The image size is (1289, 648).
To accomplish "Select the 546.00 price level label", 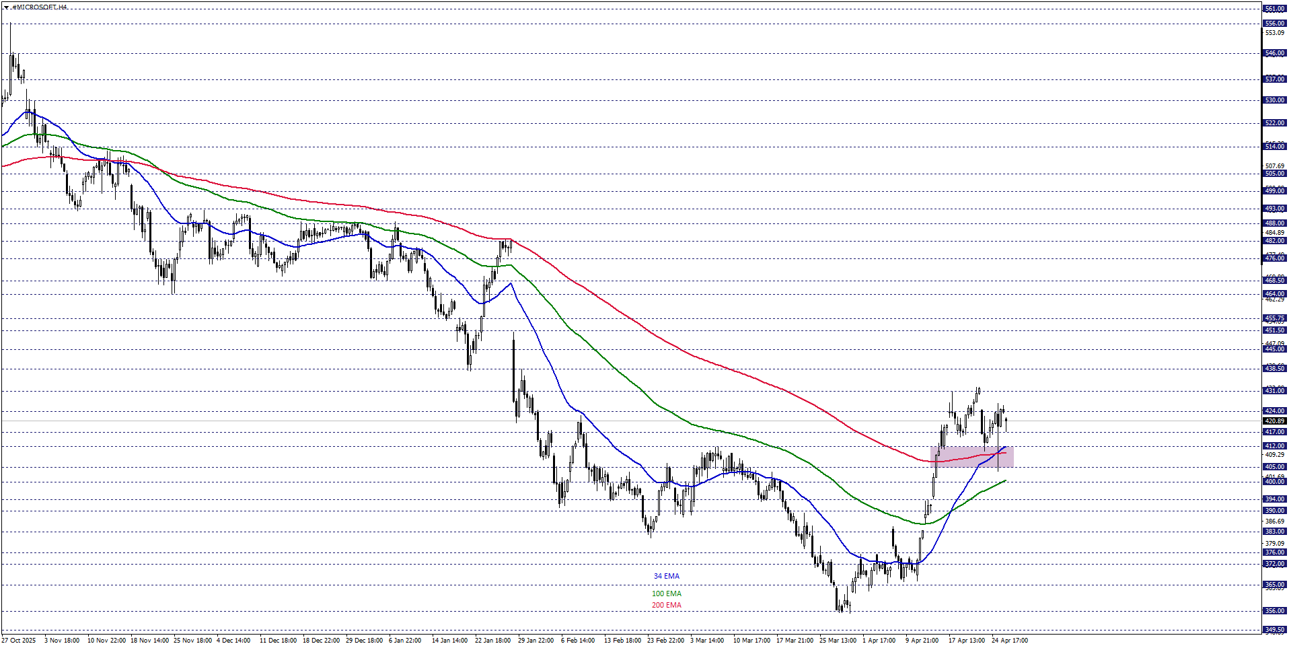I will click(1274, 53).
